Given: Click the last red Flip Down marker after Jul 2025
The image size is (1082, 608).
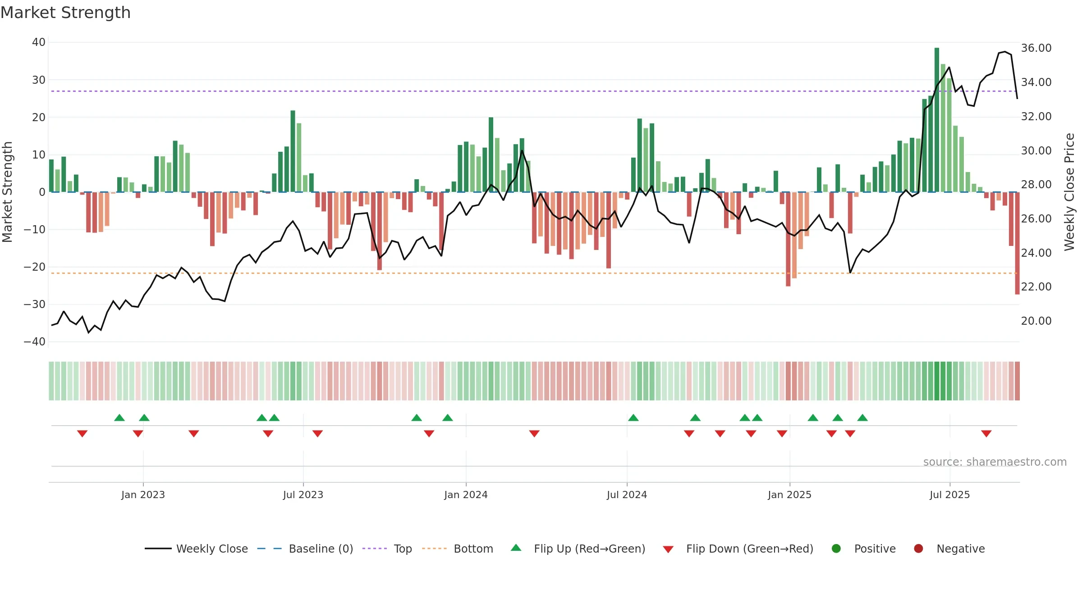Looking at the screenshot, I should pos(986,433).
